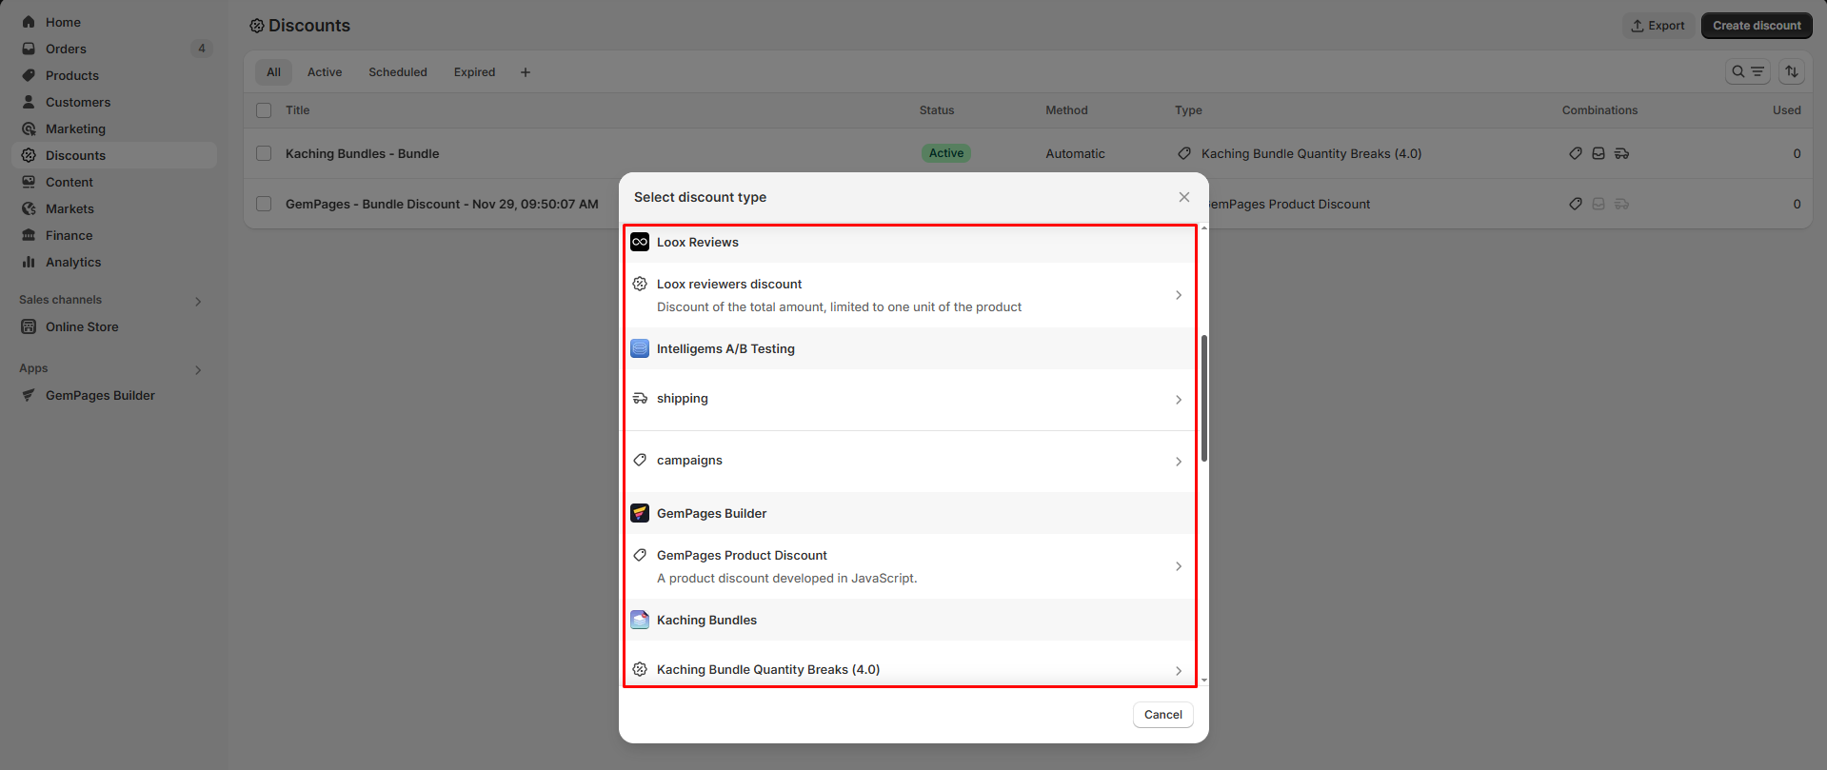Switch to the Scheduled tab
1827x770 pixels.
(x=397, y=72)
